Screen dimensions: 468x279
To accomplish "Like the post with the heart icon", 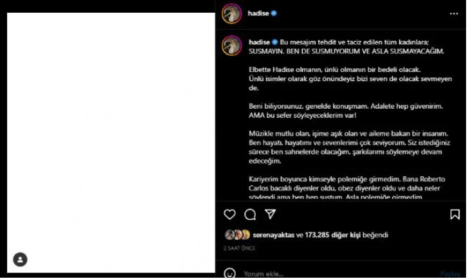I will click(x=230, y=215).
